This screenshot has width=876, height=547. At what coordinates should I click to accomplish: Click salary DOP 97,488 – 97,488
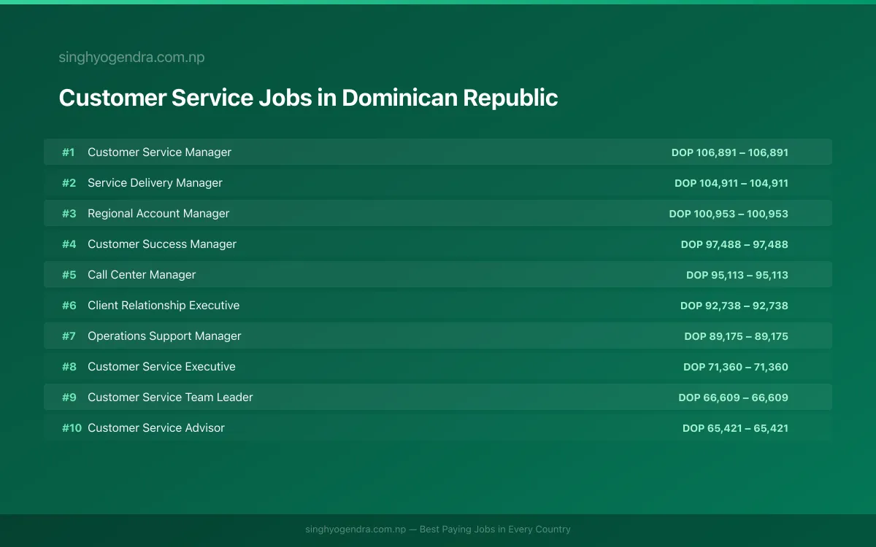[734, 244]
